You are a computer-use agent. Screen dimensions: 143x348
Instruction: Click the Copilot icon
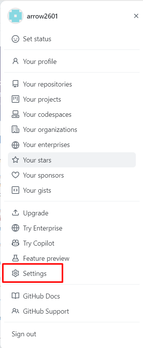[15, 243]
